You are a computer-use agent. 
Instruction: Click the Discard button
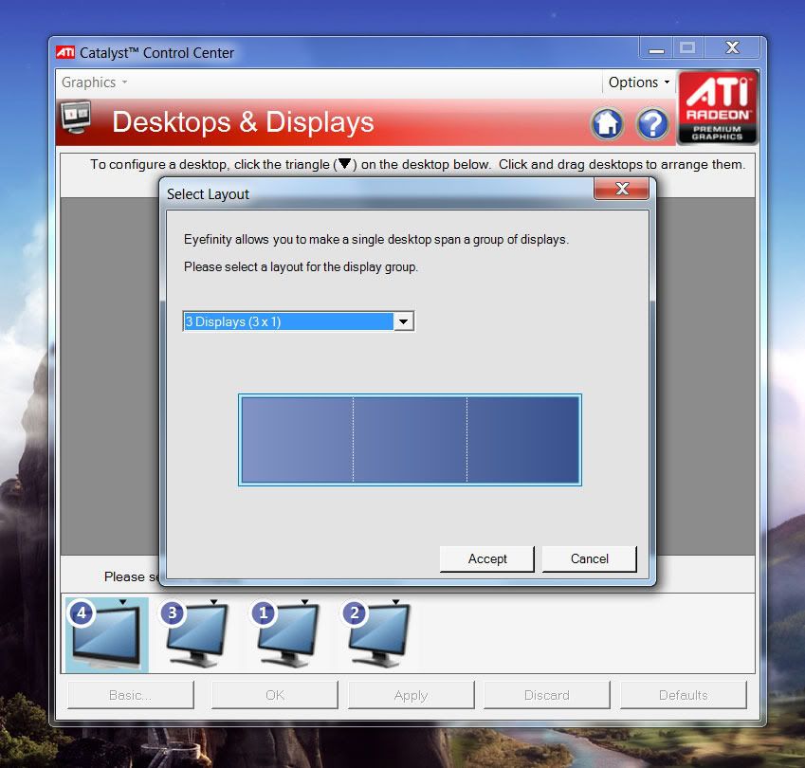point(547,695)
